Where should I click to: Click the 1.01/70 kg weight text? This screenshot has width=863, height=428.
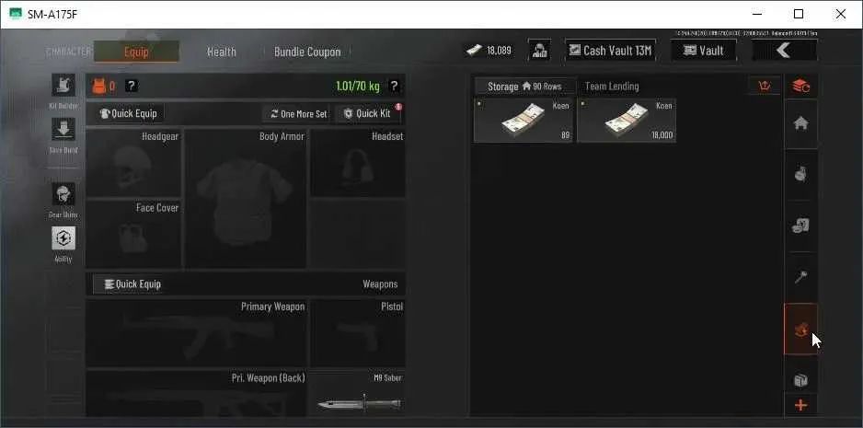click(x=358, y=87)
